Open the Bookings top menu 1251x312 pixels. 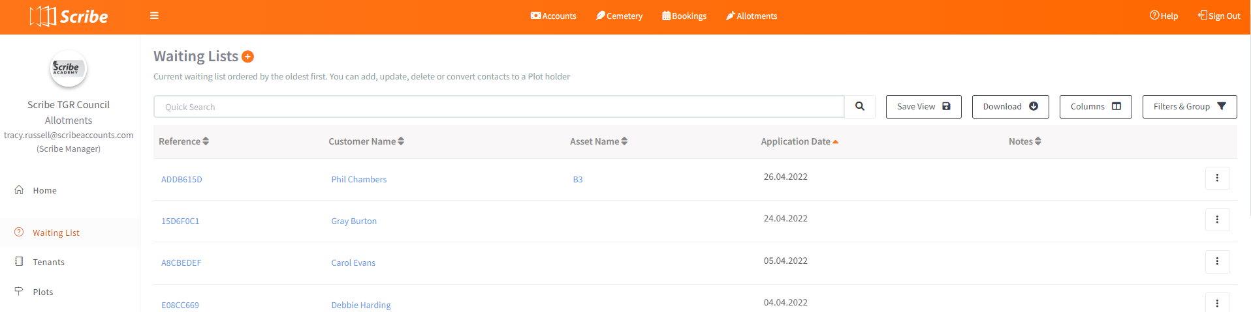coord(684,16)
